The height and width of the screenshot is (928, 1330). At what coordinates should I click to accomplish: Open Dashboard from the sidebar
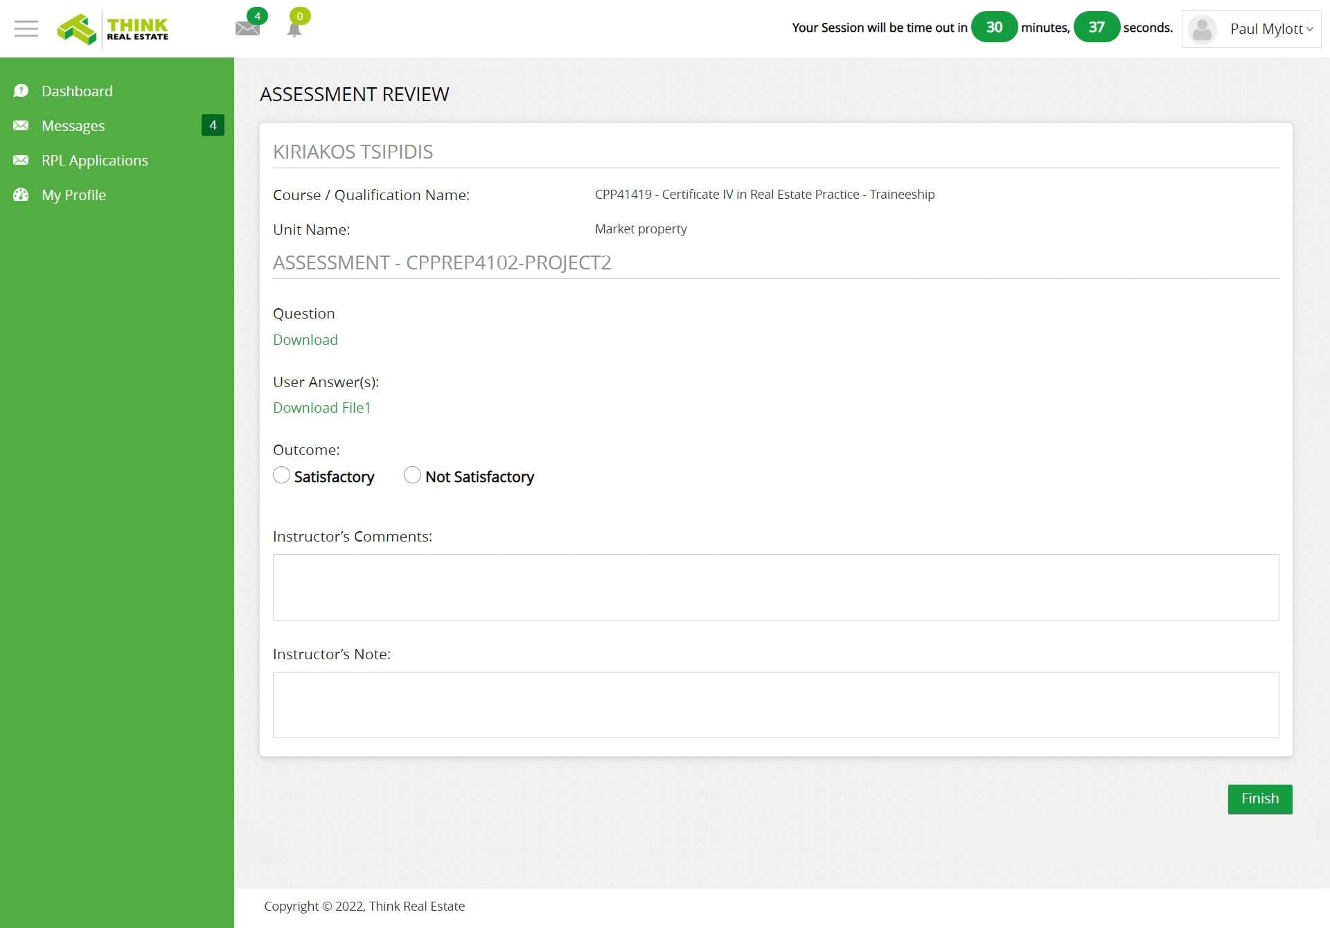[x=77, y=91]
